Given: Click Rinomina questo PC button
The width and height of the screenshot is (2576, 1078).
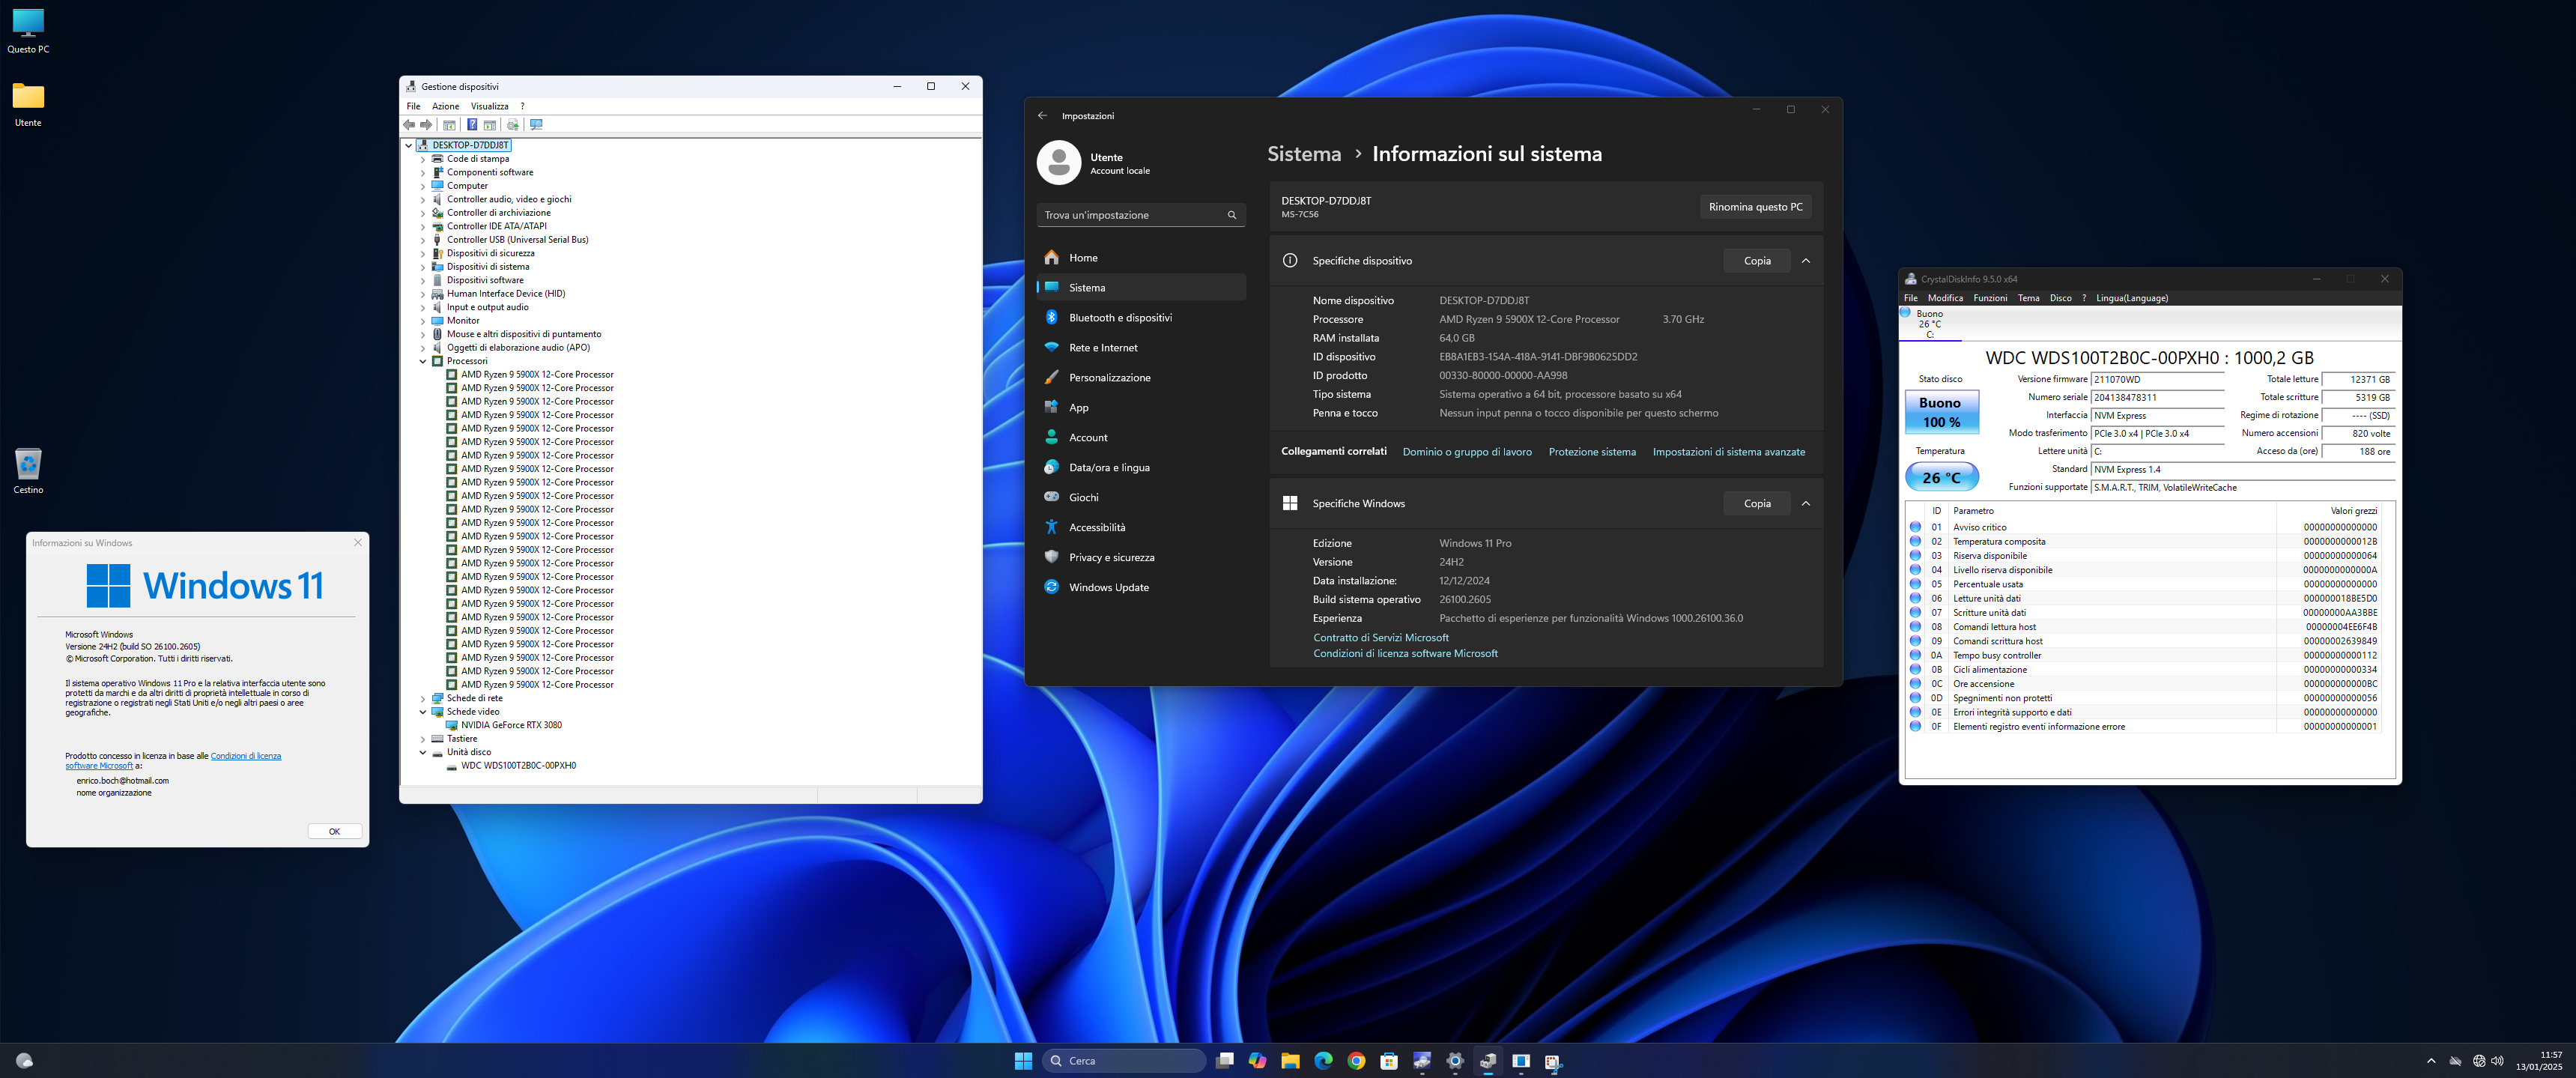Looking at the screenshot, I should pos(1755,207).
